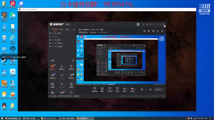This screenshot has height=120, width=214.
Task: Show the hidden second source in the list
Action: pyautogui.click(x=50, y=37)
